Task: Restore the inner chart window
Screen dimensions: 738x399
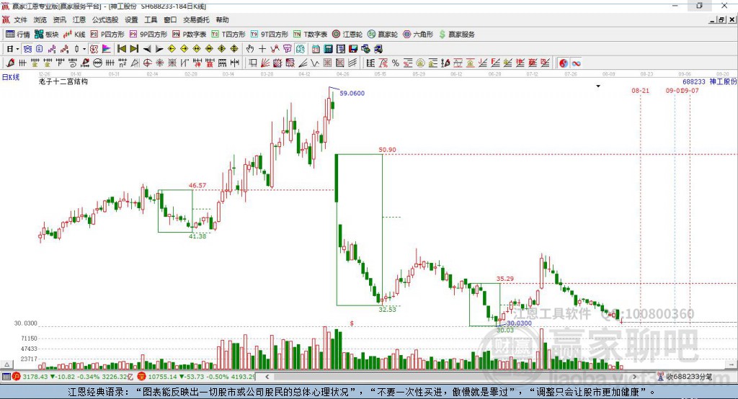Action: click(721, 19)
